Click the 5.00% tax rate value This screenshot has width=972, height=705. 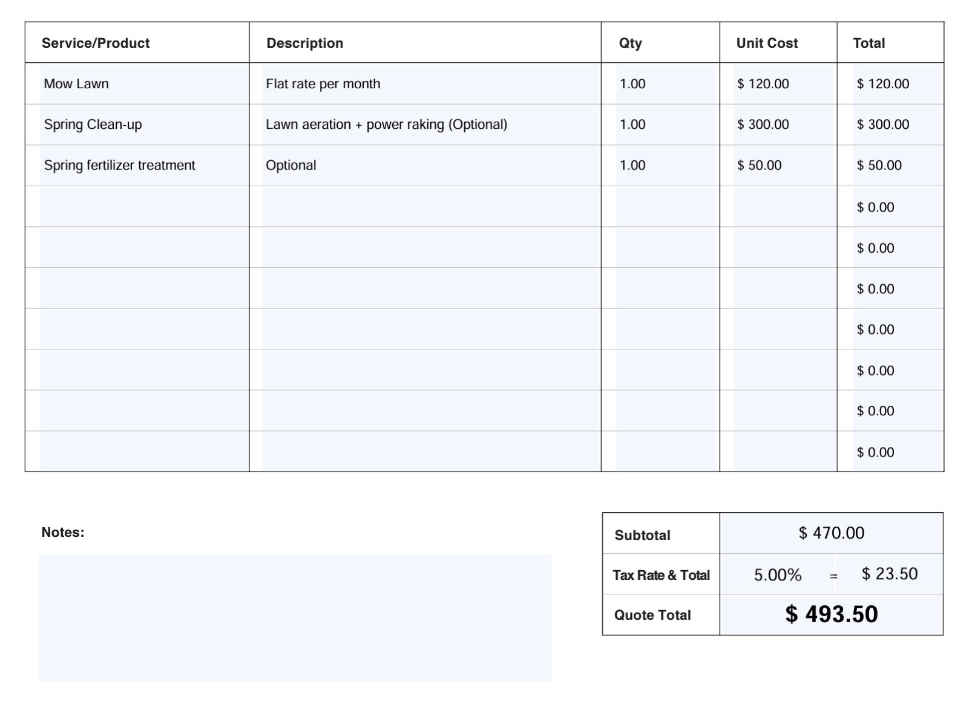click(x=777, y=575)
